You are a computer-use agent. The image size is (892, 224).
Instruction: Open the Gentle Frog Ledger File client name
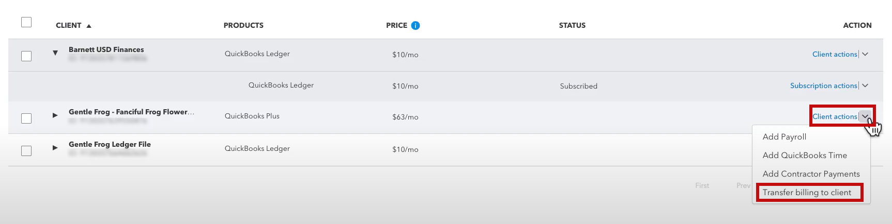pos(110,144)
